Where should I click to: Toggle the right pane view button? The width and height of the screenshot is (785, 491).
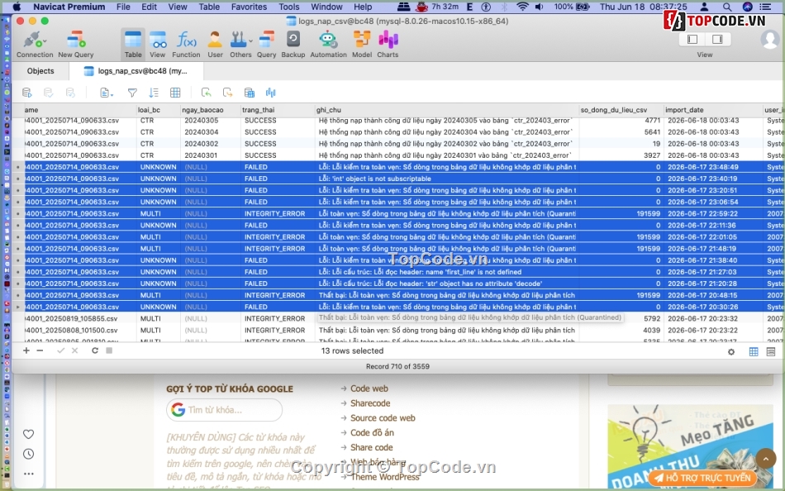[x=717, y=39]
